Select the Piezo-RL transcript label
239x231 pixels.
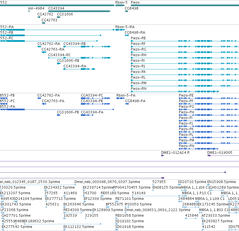click(138, 77)
